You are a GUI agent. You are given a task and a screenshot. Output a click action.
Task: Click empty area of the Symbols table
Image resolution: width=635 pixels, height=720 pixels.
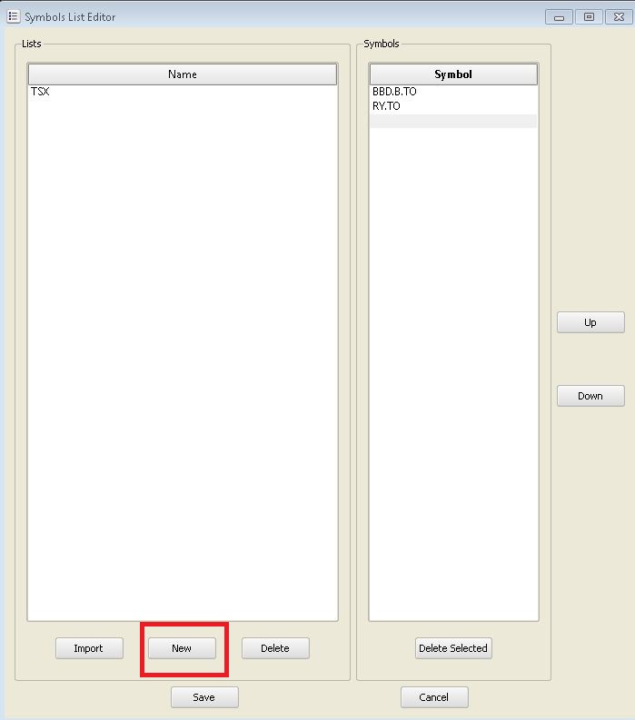click(453, 363)
